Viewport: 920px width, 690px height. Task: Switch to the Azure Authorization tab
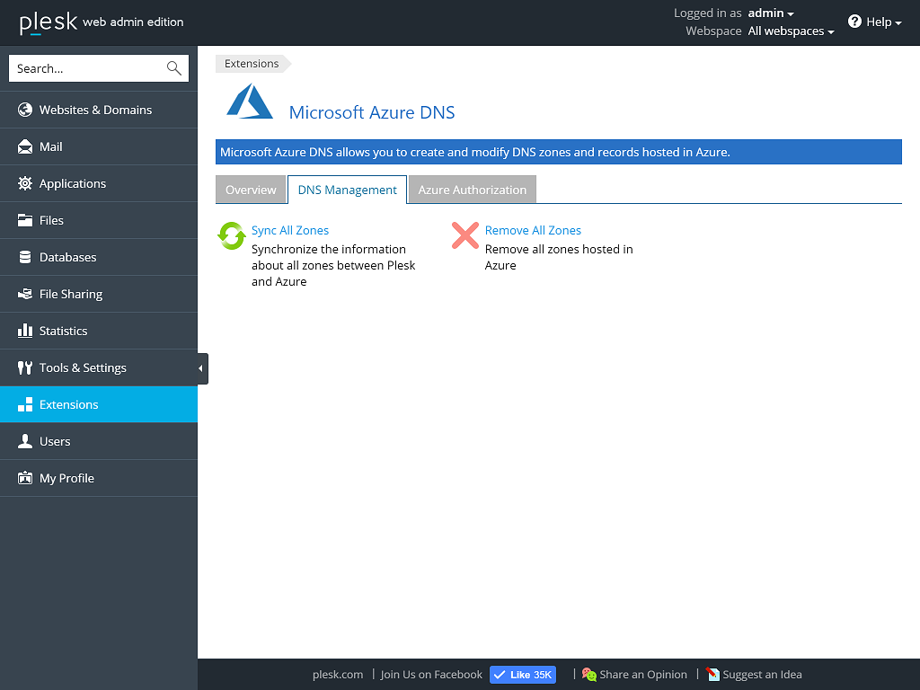[x=472, y=190]
